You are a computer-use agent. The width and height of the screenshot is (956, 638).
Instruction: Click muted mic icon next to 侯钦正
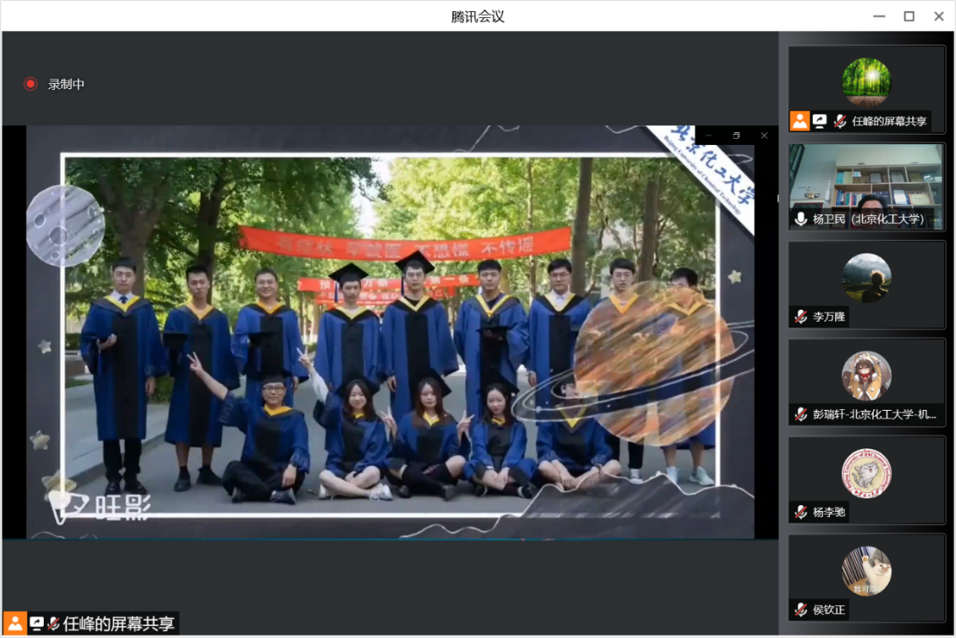coord(801,610)
